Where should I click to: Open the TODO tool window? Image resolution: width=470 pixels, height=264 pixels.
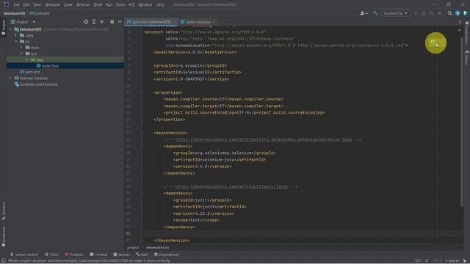tap(51, 254)
